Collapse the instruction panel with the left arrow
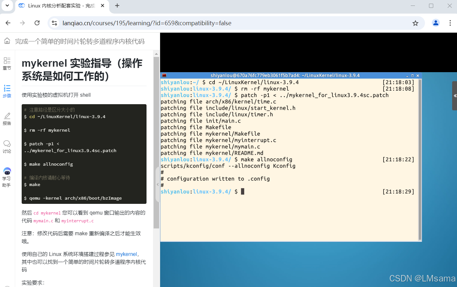The height and width of the screenshot is (287, 457). tap(157, 184)
